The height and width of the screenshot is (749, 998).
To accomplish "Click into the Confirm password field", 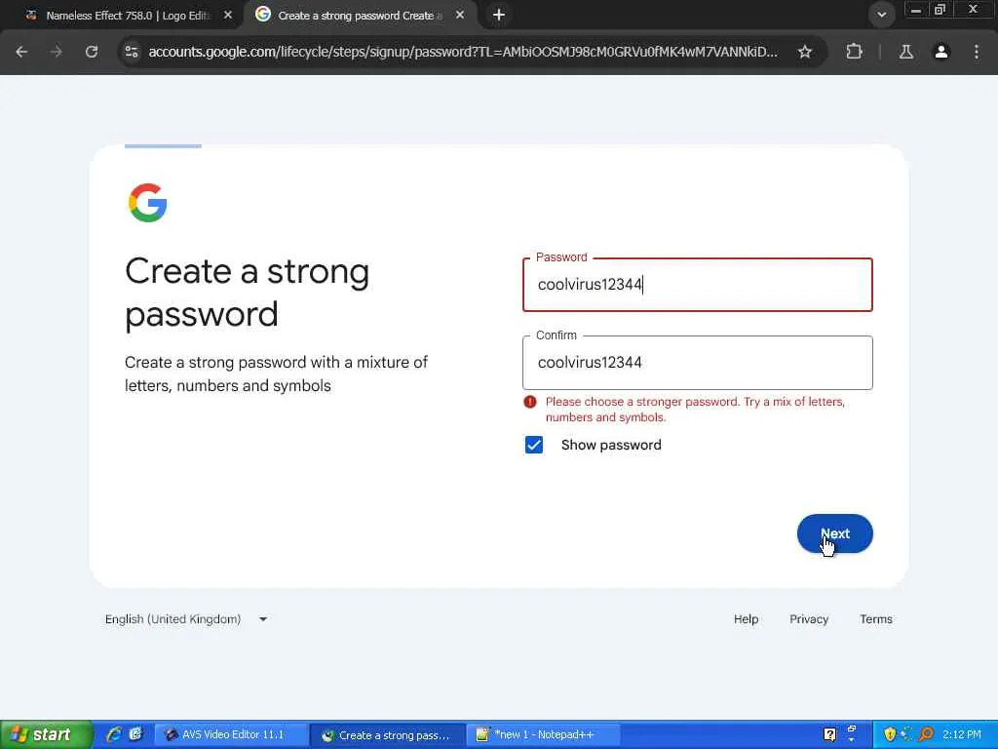I will (x=698, y=363).
